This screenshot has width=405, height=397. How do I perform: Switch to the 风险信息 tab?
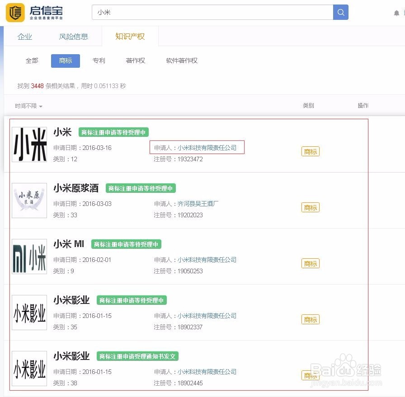pos(73,37)
